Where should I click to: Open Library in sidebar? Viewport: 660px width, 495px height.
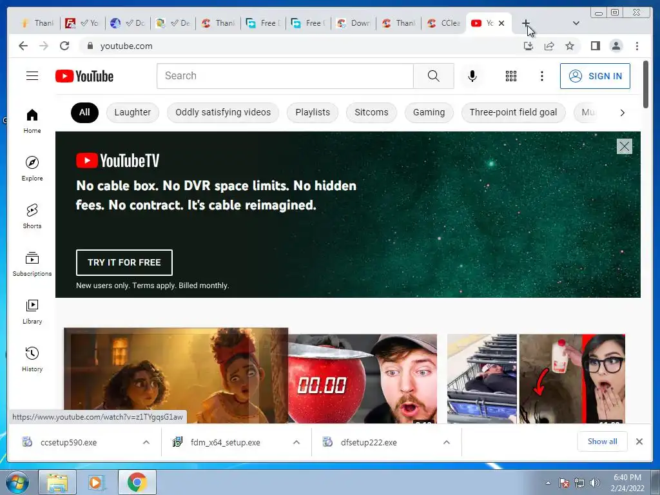(32, 311)
